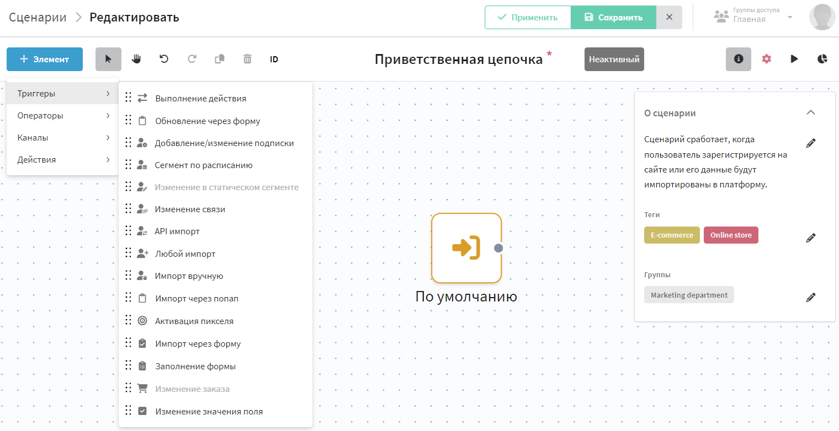Click the cart icon of Изменение заказа
This screenshot has width=839, height=431.
tap(142, 389)
